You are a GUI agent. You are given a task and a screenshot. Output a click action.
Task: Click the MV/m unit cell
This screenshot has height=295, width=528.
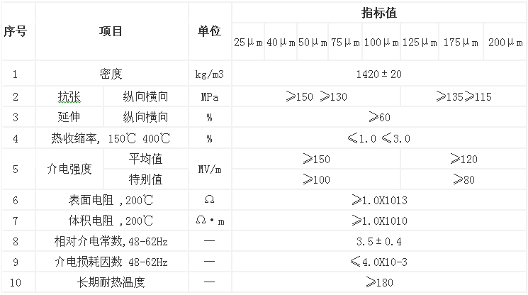tap(209, 169)
